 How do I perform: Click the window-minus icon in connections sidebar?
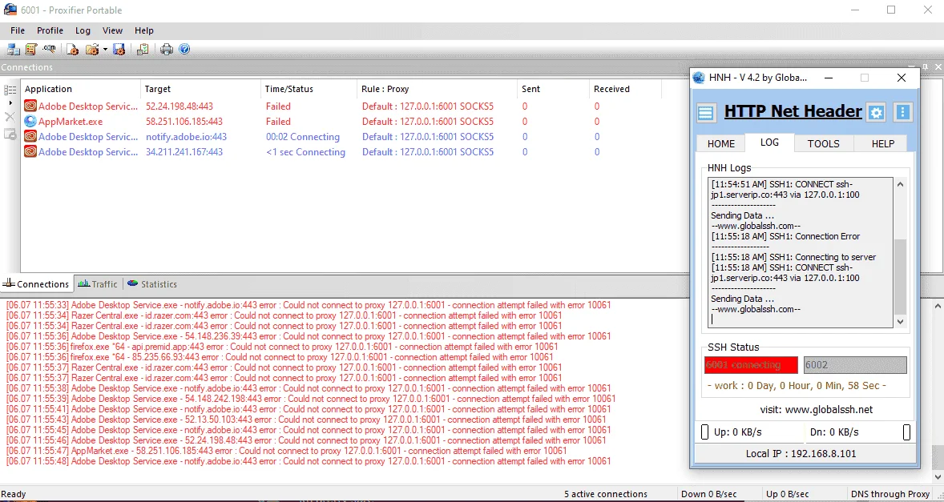pyautogui.click(x=10, y=135)
